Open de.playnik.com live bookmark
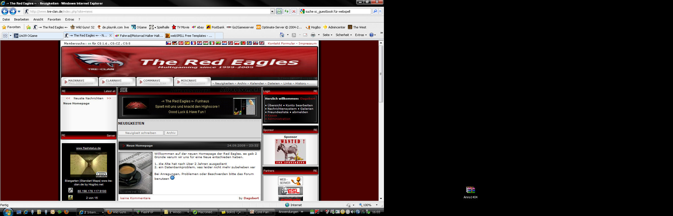The width and height of the screenshot is (673, 216). tap(113, 27)
